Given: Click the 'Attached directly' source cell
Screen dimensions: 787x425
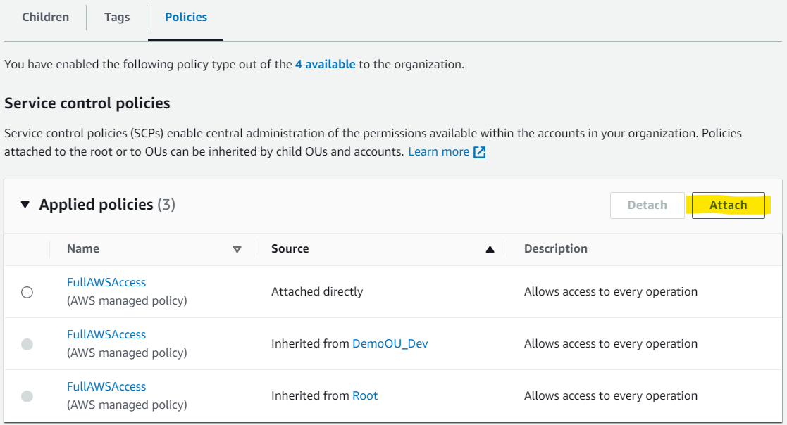Looking at the screenshot, I should coord(317,292).
